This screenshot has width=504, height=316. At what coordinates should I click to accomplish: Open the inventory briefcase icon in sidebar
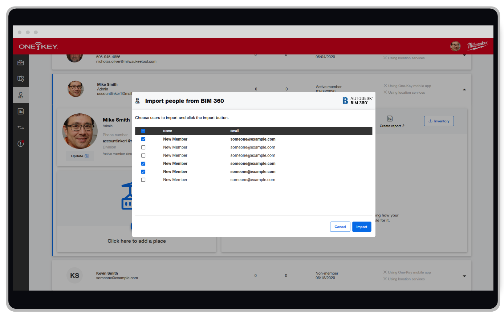point(21,62)
